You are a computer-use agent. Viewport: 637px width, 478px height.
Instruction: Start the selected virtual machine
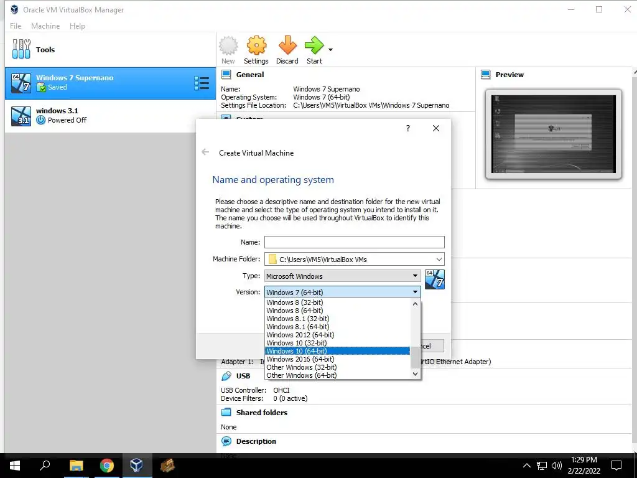point(314,50)
